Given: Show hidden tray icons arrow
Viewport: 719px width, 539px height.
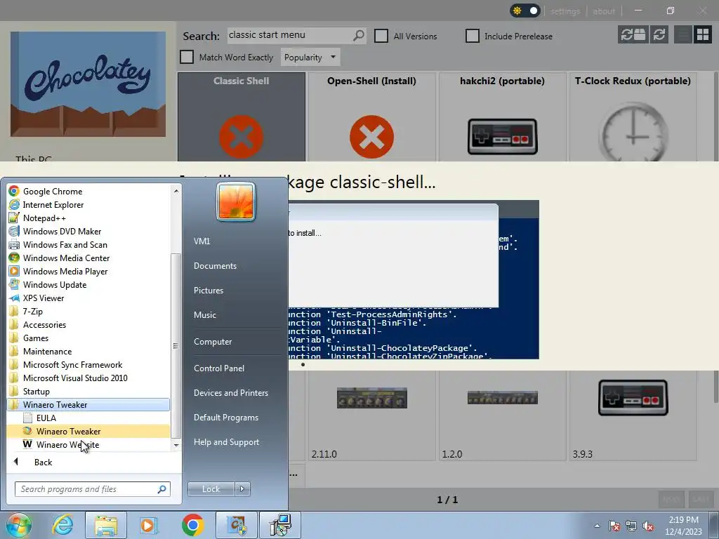Looking at the screenshot, I should pos(597,526).
